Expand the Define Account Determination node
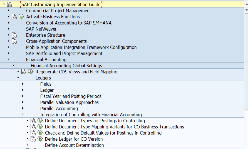The width and height of the screenshot is (248, 149). 28,145
